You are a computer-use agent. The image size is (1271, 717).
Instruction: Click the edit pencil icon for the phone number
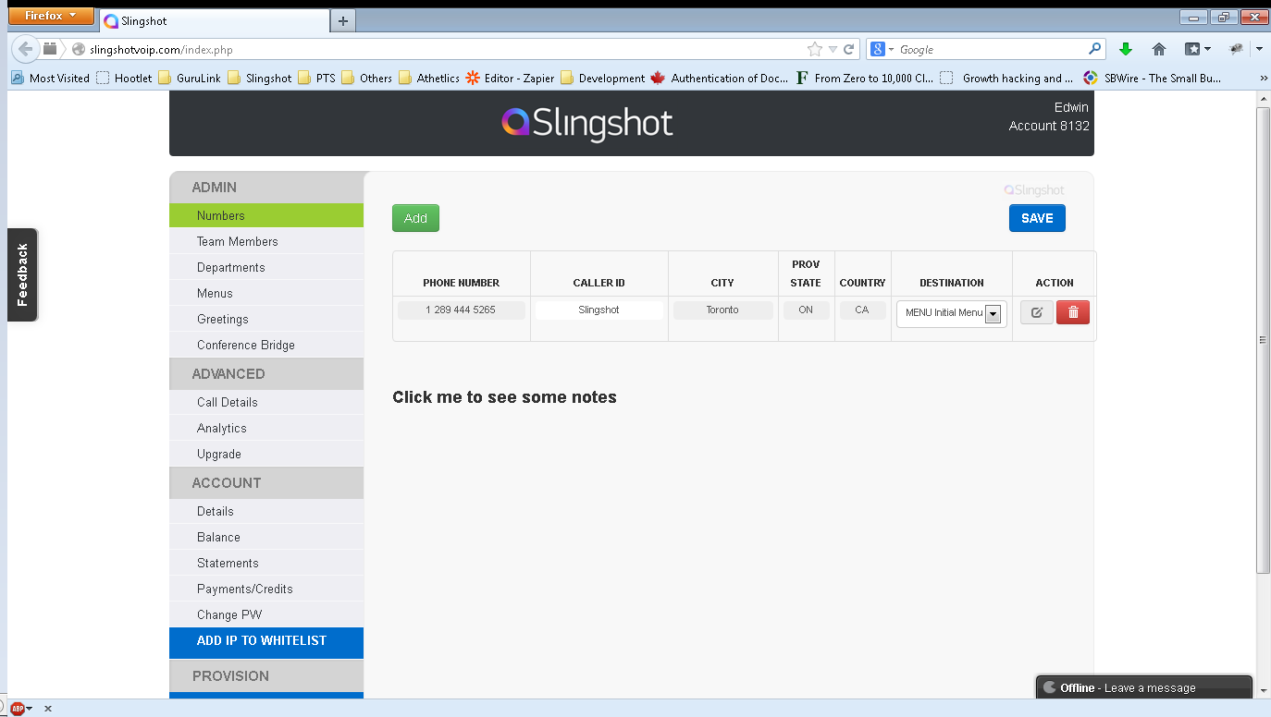pos(1035,312)
